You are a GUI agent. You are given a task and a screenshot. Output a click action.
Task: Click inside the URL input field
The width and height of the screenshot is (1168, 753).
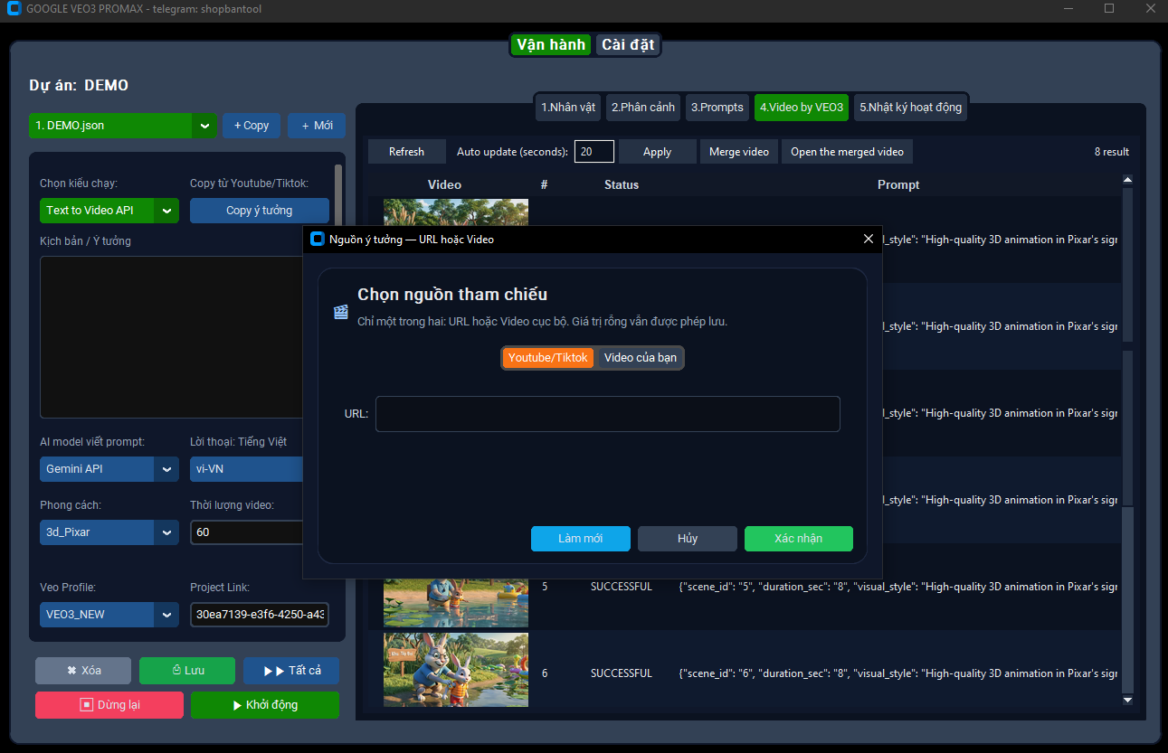click(x=607, y=413)
